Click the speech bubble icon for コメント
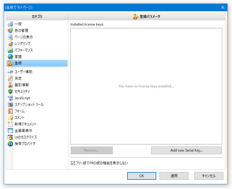 pyautogui.click(x=10, y=118)
